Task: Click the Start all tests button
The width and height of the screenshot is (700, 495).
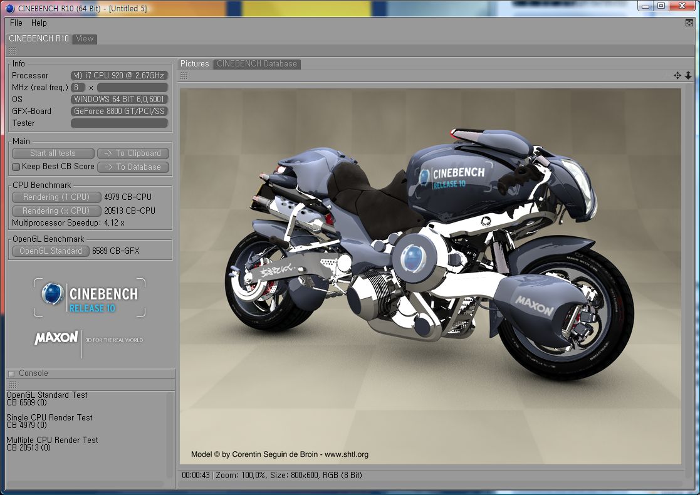Action: point(53,153)
